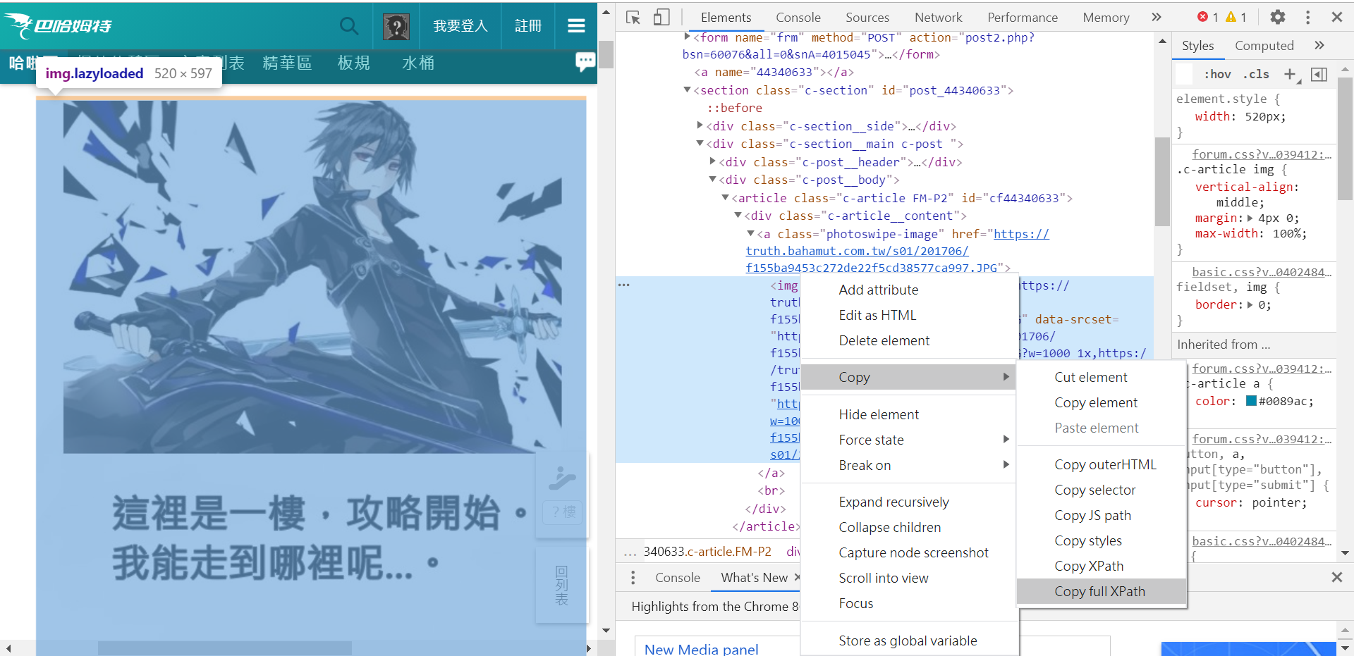Click the ellipsis beside the img node
This screenshot has height=656, width=1354.
[x=624, y=285]
